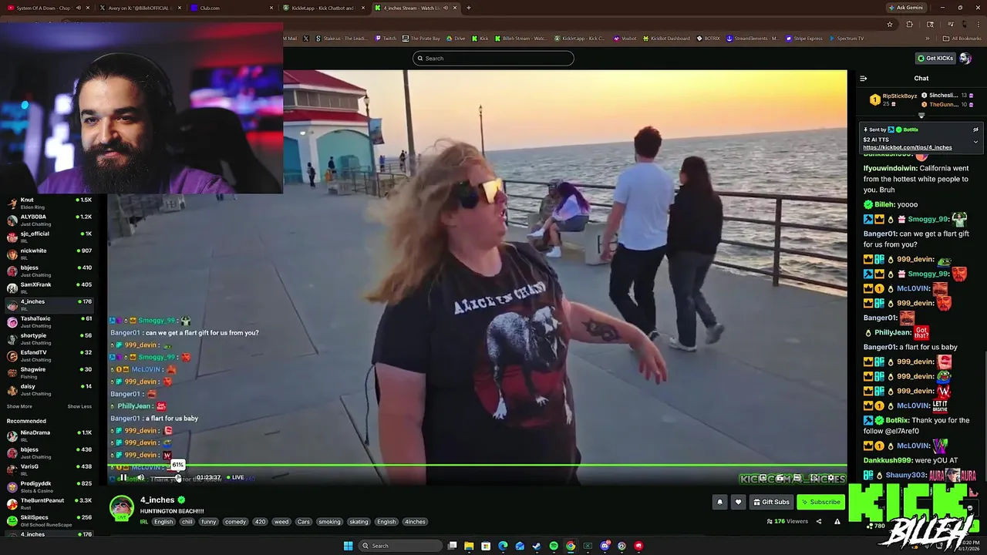
Task: Open Knut channel in the sidebar
Action: [49, 203]
